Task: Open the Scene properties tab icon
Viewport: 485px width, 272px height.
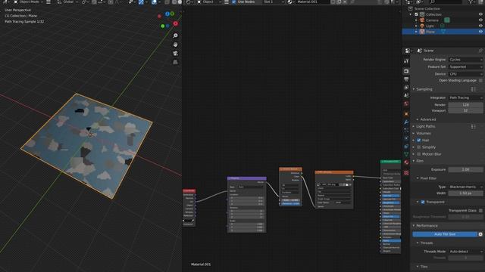Action: tap(406, 96)
